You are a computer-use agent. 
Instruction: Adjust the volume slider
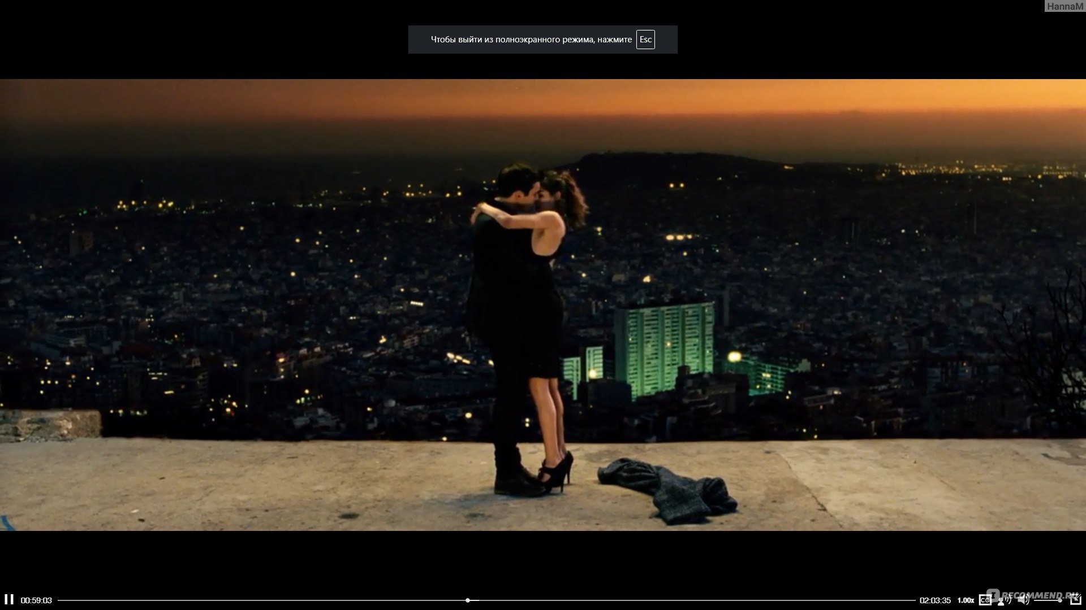pyautogui.click(x=1048, y=600)
